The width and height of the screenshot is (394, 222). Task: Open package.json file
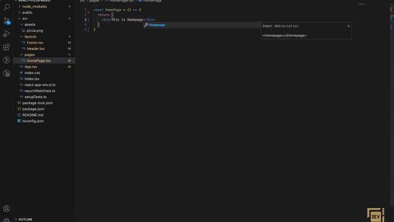(x=33, y=109)
